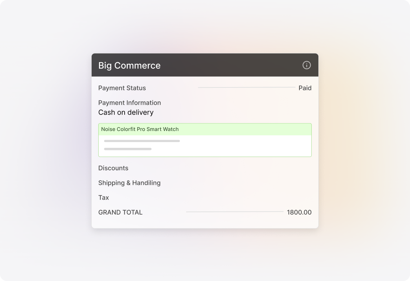Click the Paid status label
The image size is (410, 281).
(305, 88)
